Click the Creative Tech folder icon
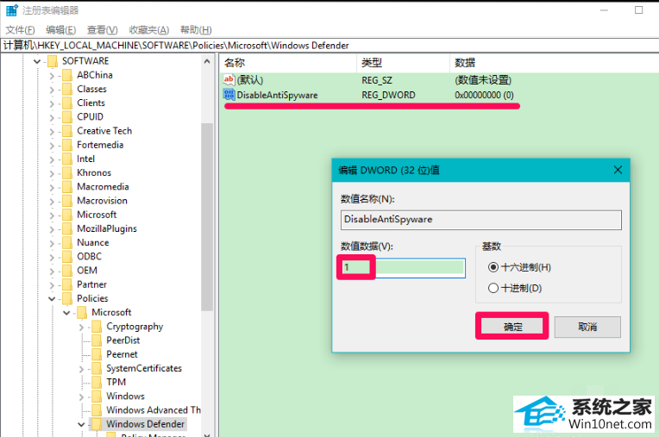The image size is (659, 437). point(67,131)
